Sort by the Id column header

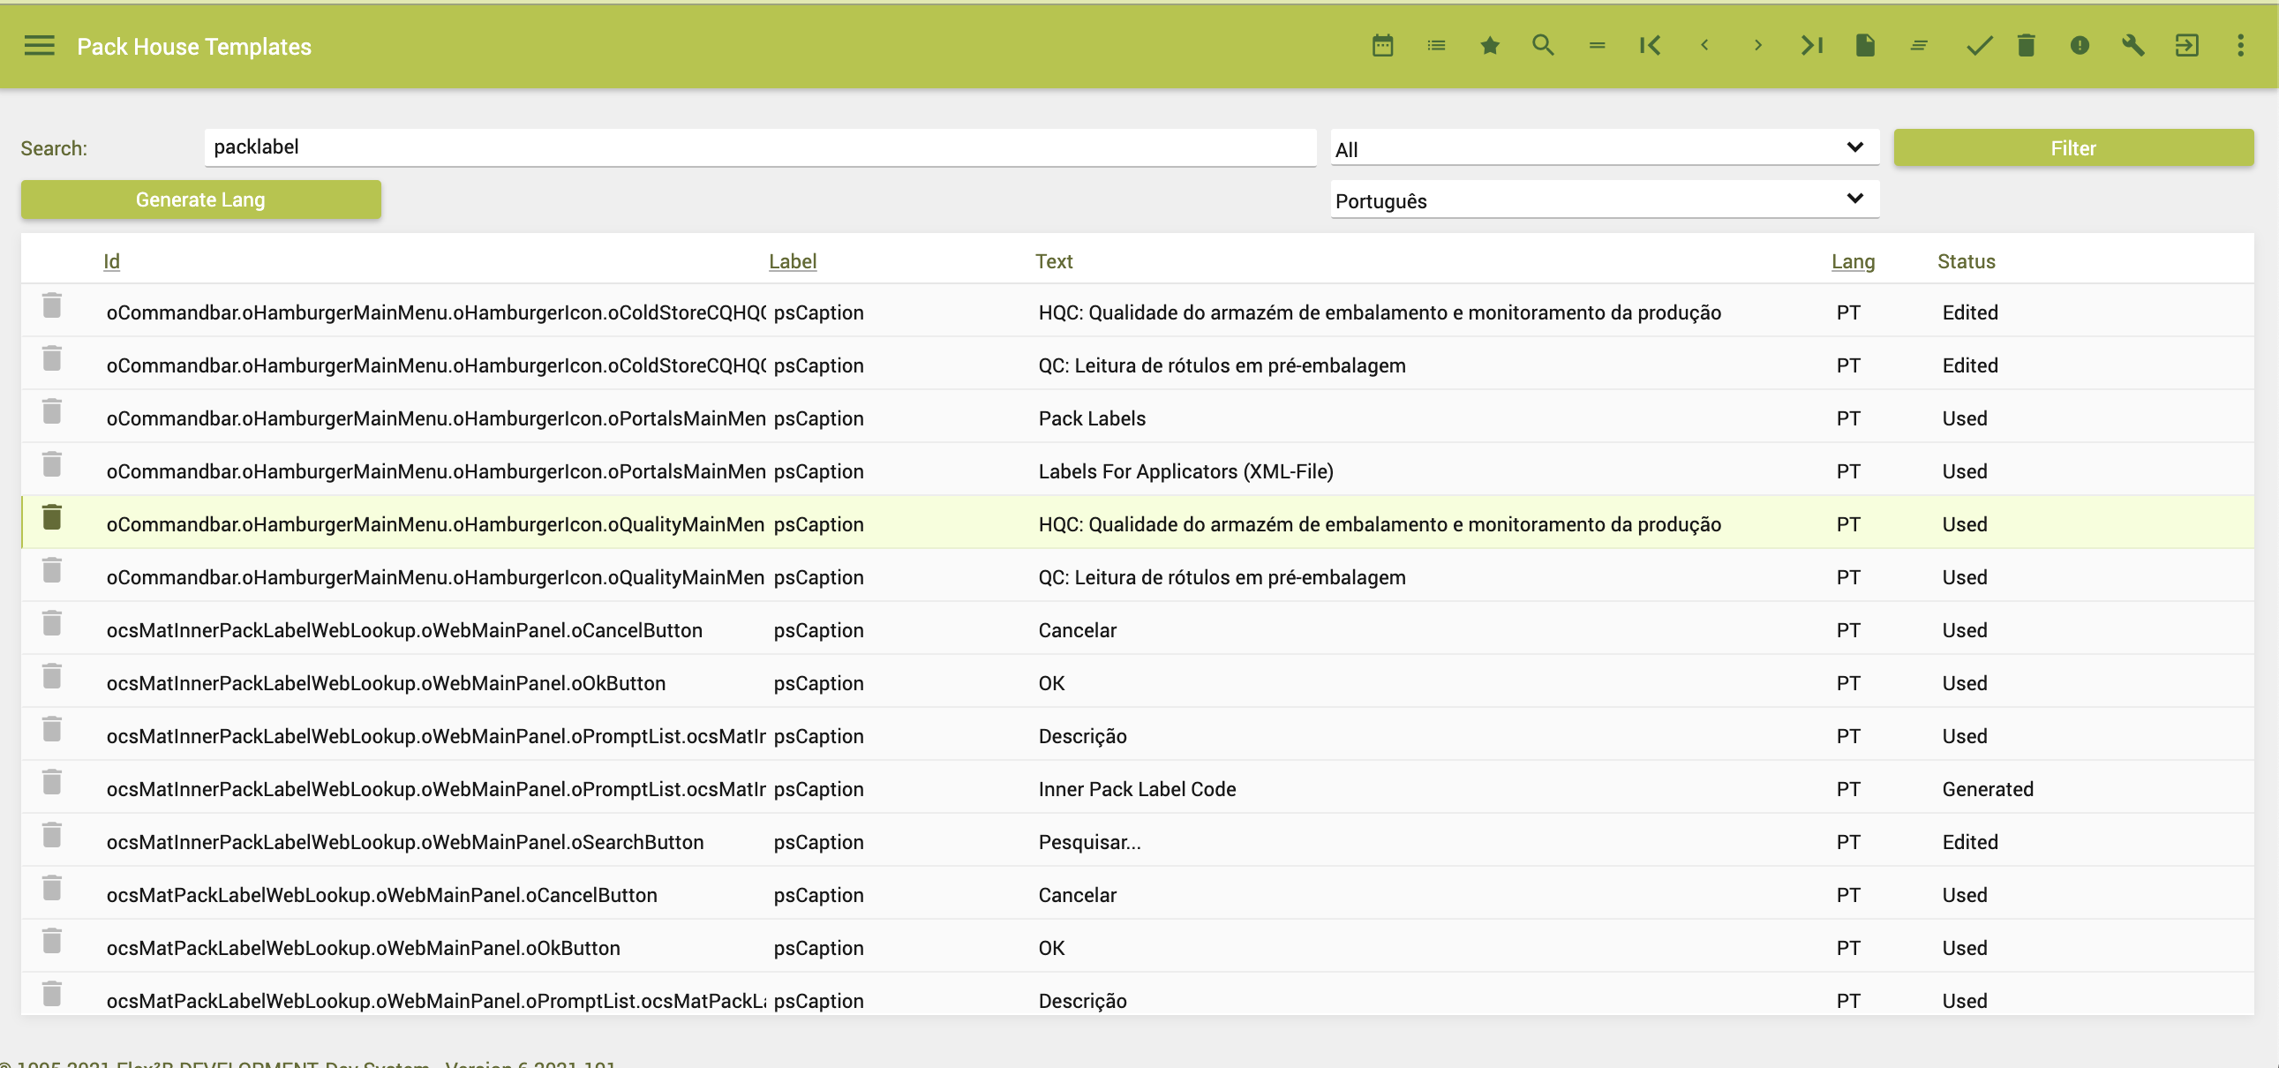pyautogui.click(x=111, y=261)
